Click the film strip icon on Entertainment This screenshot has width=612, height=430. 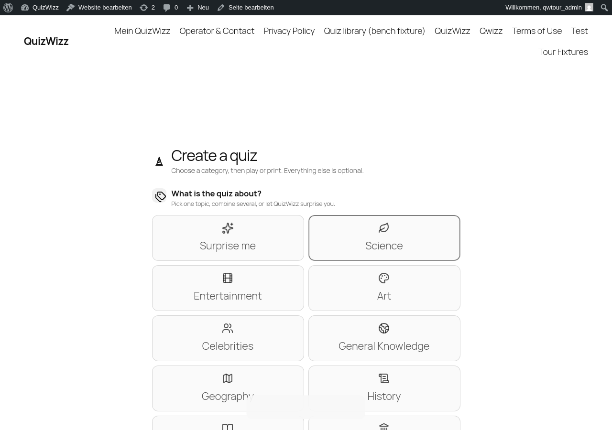click(228, 278)
